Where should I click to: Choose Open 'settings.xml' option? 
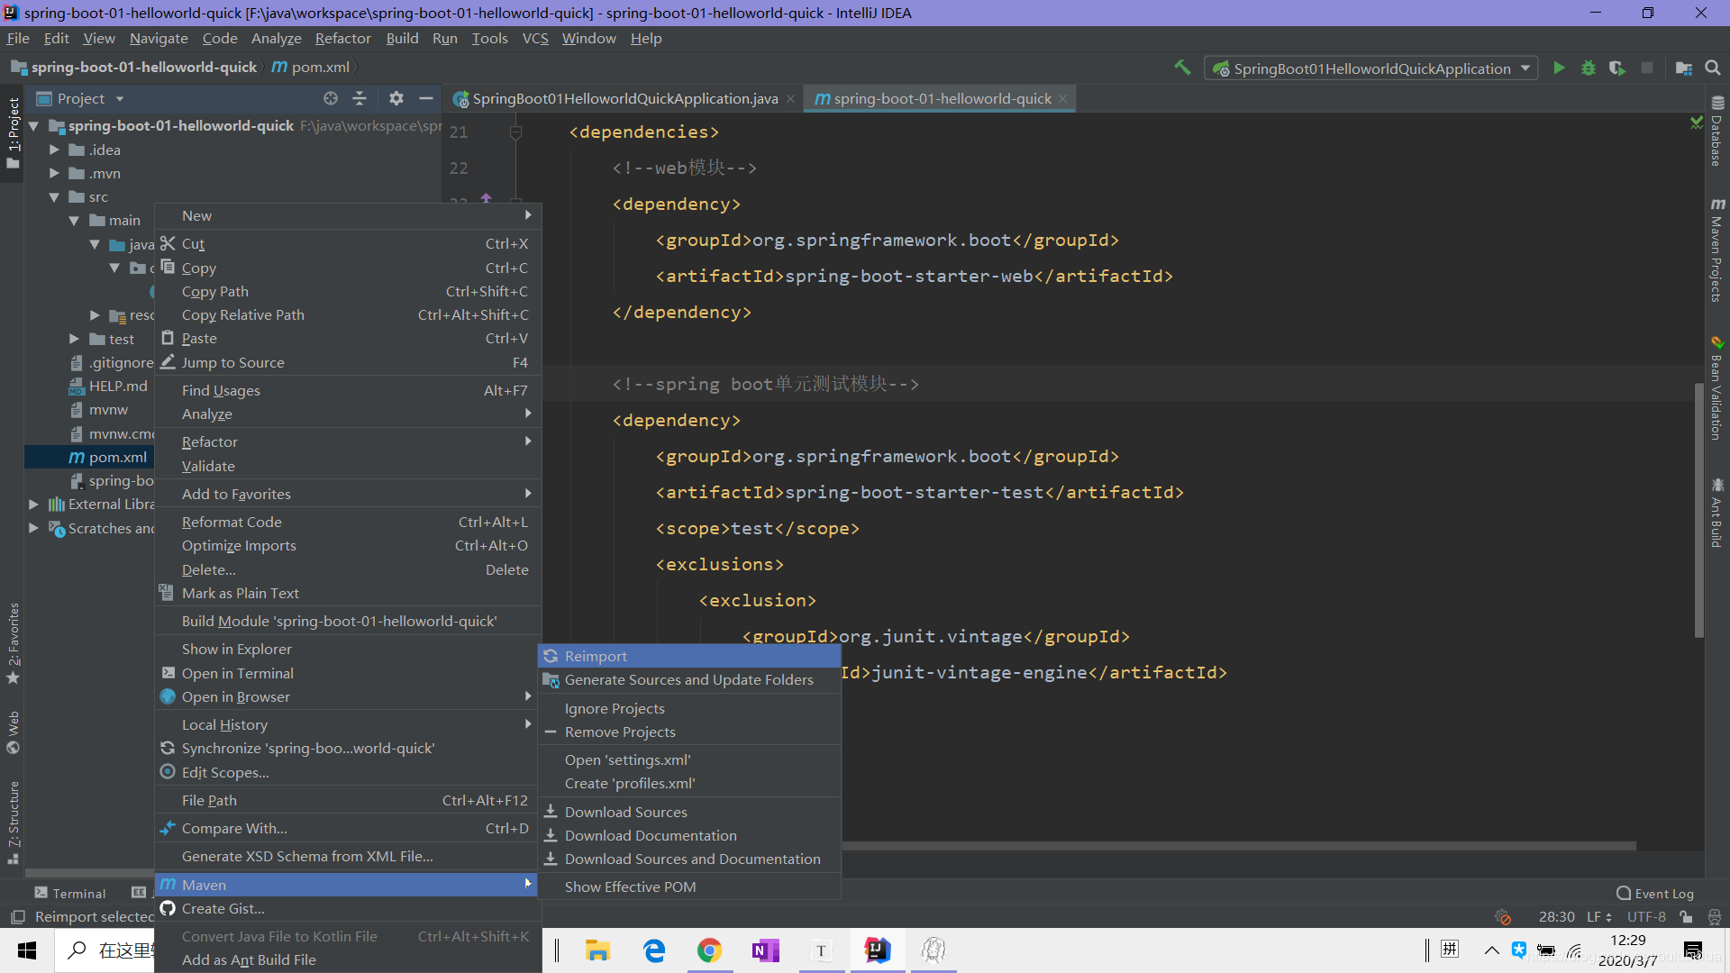[x=689, y=759]
